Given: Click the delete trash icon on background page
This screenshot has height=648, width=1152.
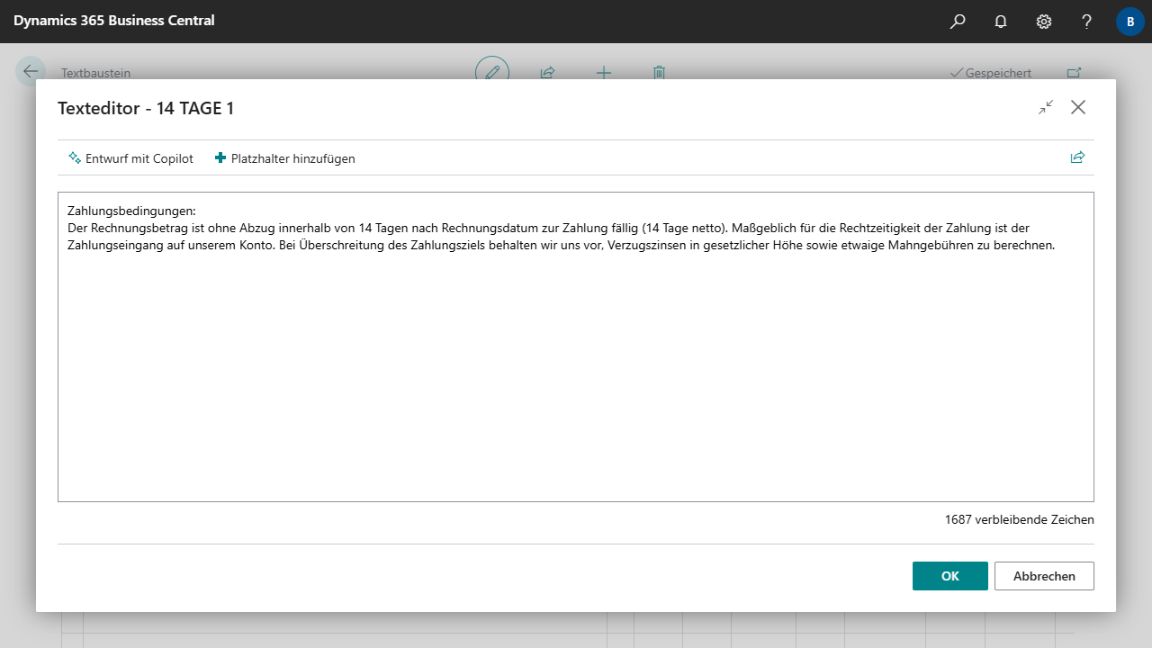Looking at the screenshot, I should [x=659, y=72].
